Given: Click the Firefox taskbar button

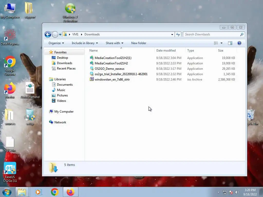Looking at the screenshot, I should pos(71,192).
